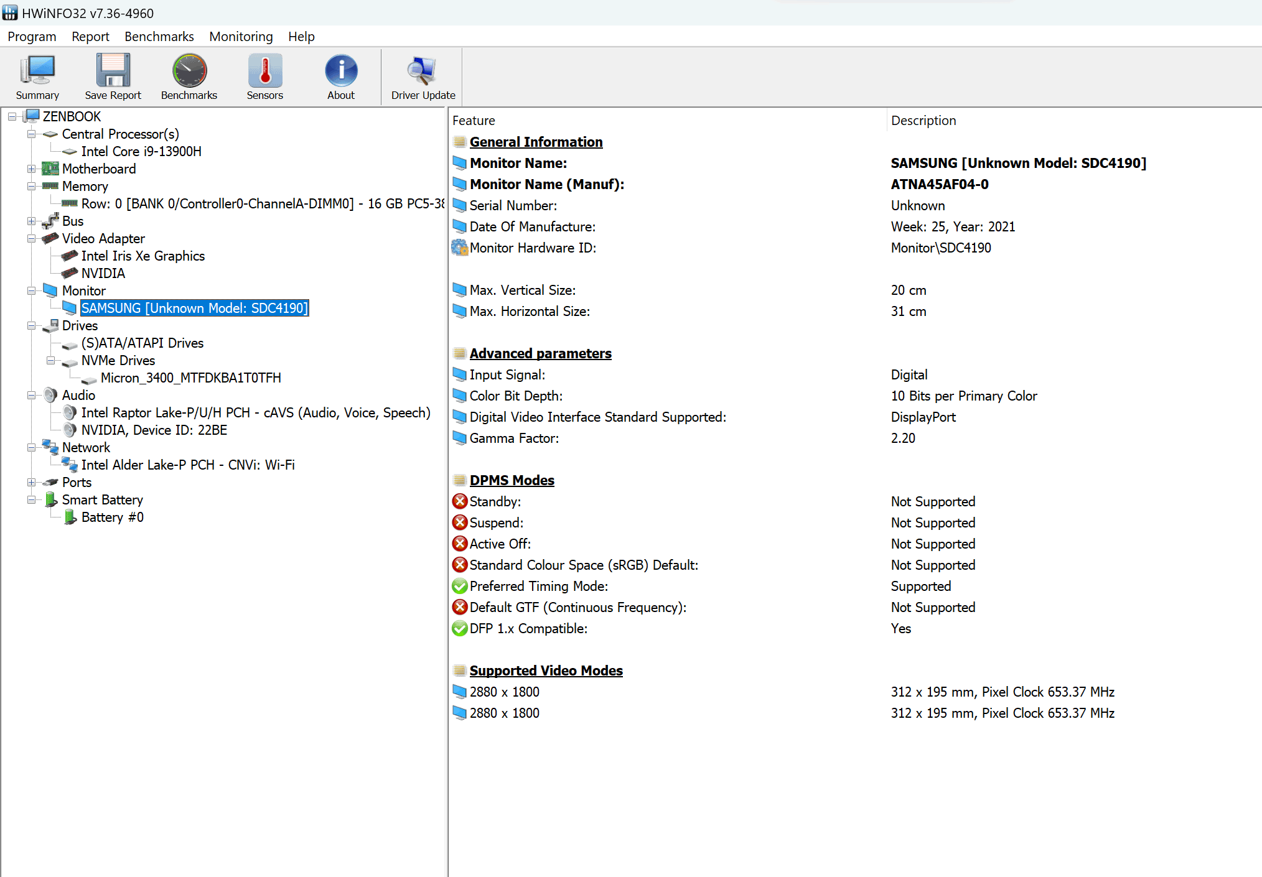
Task: Click the DPMS Modes heading
Action: [x=512, y=480]
